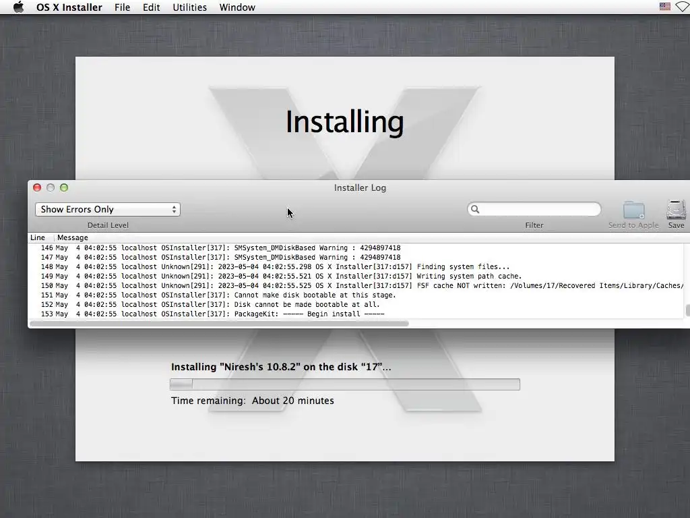Image resolution: width=690 pixels, height=518 pixels.
Task: Select log line 151 Cannot make disk bootable
Action: 356,295
